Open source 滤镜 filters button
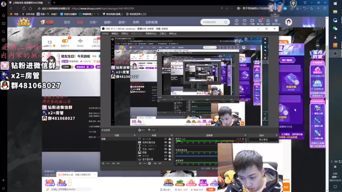Screen dimensions: 342x192 pos(152,130)
